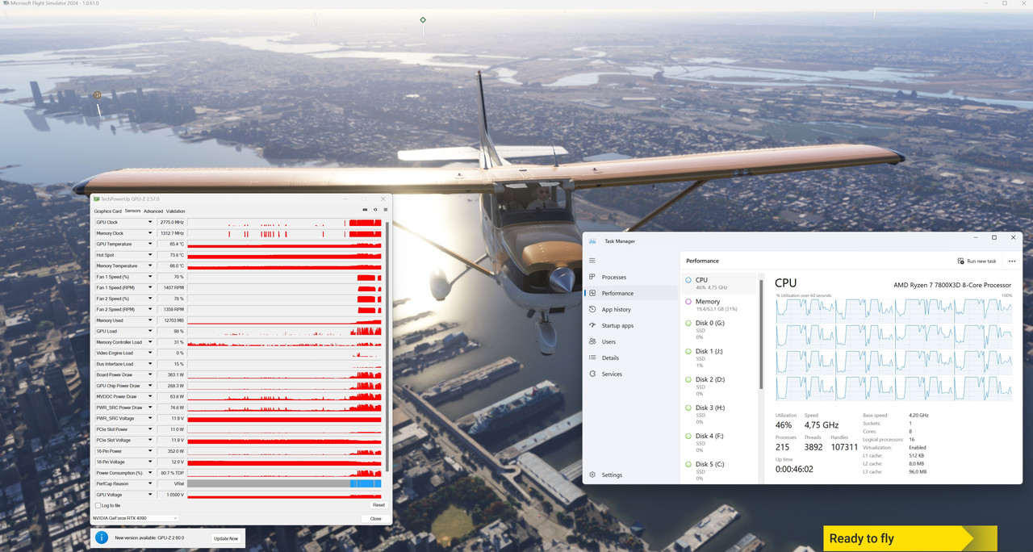Open Hot Spot sensor dropdown
This screenshot has width=1033, height=552.
tap(149, 255)
